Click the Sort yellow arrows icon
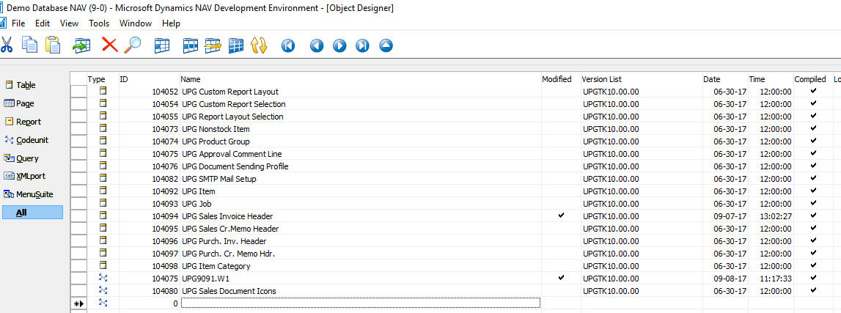Viewport: 841px width, 313px height. click(x=259, y=45)
